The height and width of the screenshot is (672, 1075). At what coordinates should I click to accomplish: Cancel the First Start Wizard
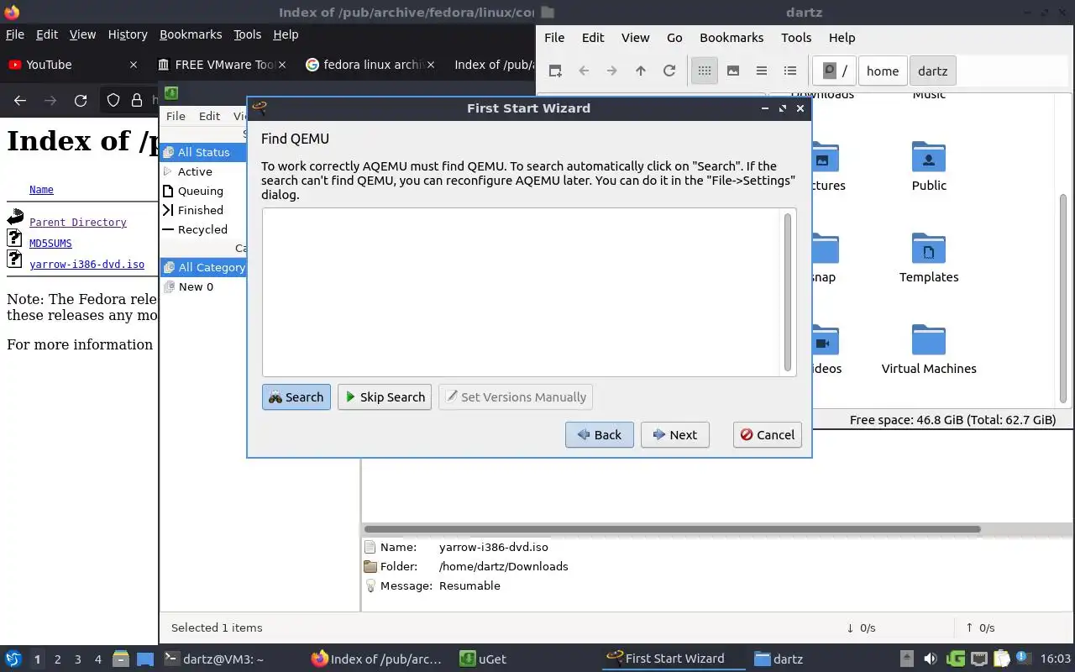coord(768,435)
